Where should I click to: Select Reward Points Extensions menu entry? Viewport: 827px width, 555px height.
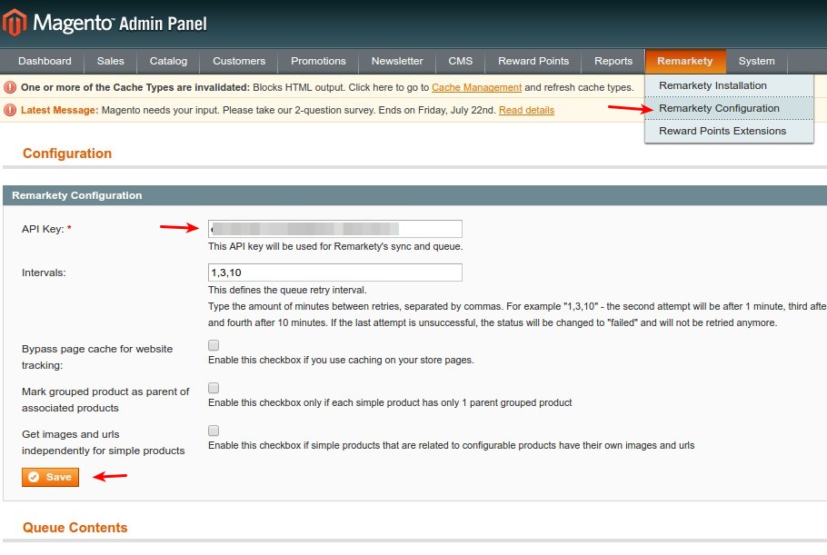tap(730, 131)
